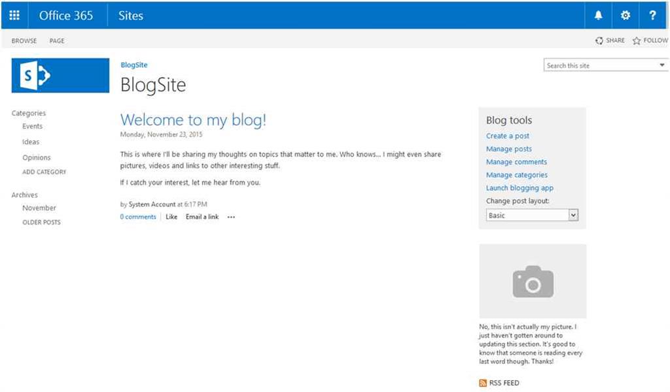Switch to the BROWSE tab
The image size is (670, 392).
click(x=24, y=40)
